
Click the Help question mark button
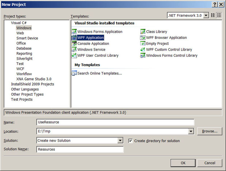215,4
